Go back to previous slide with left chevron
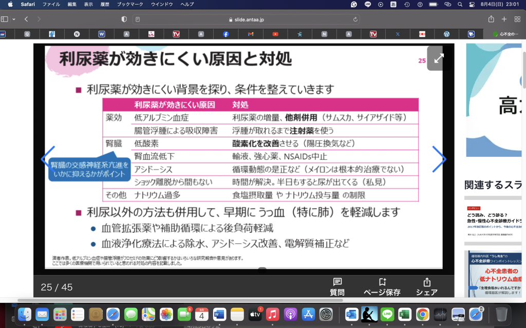 tap(47, 159)
